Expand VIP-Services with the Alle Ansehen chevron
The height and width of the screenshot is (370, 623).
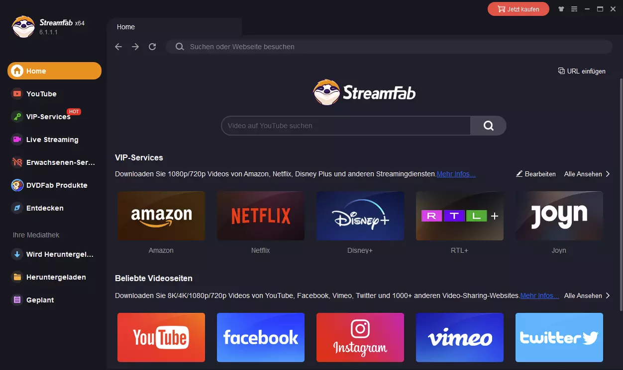pyautogui.click(x=608, y=174)
